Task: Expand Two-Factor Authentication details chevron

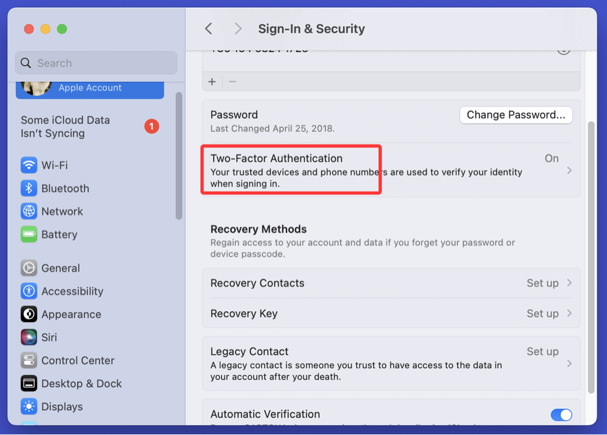Action: pos(569,170)
